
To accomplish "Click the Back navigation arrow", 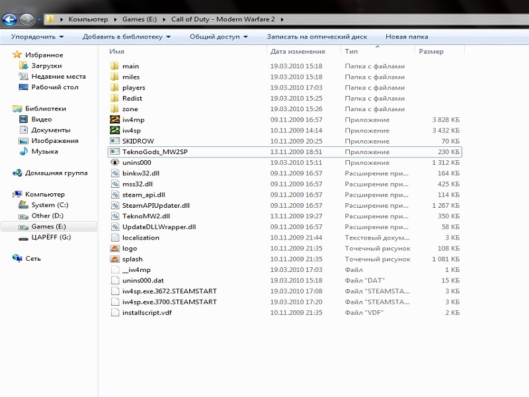I will (x=9, y=20).
